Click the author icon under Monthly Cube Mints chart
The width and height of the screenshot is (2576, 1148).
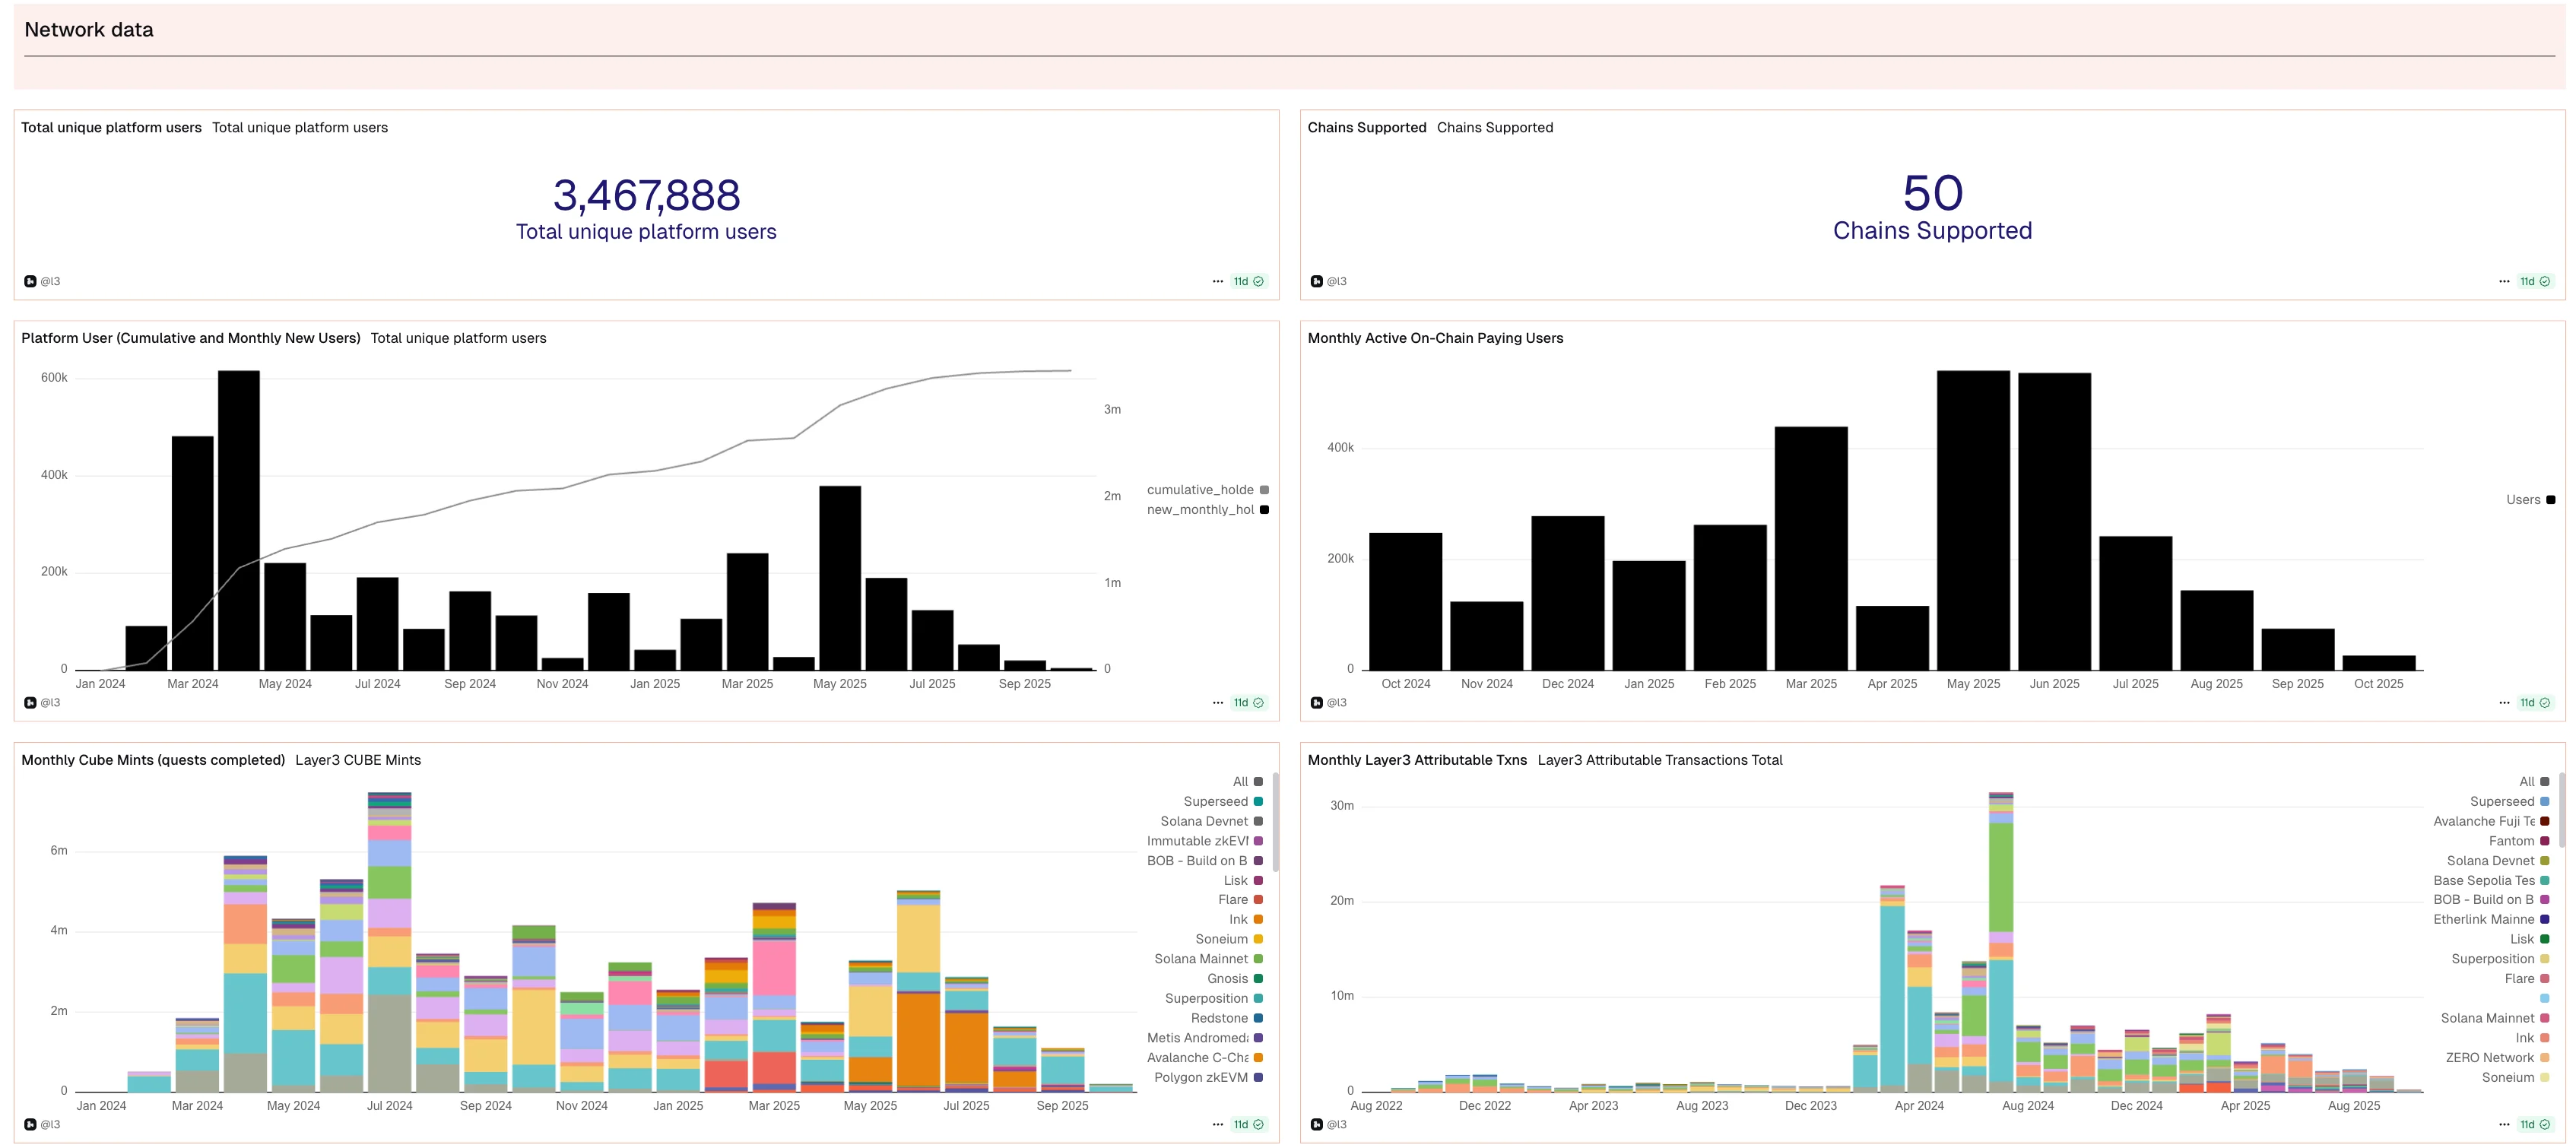coord(30,1125)
